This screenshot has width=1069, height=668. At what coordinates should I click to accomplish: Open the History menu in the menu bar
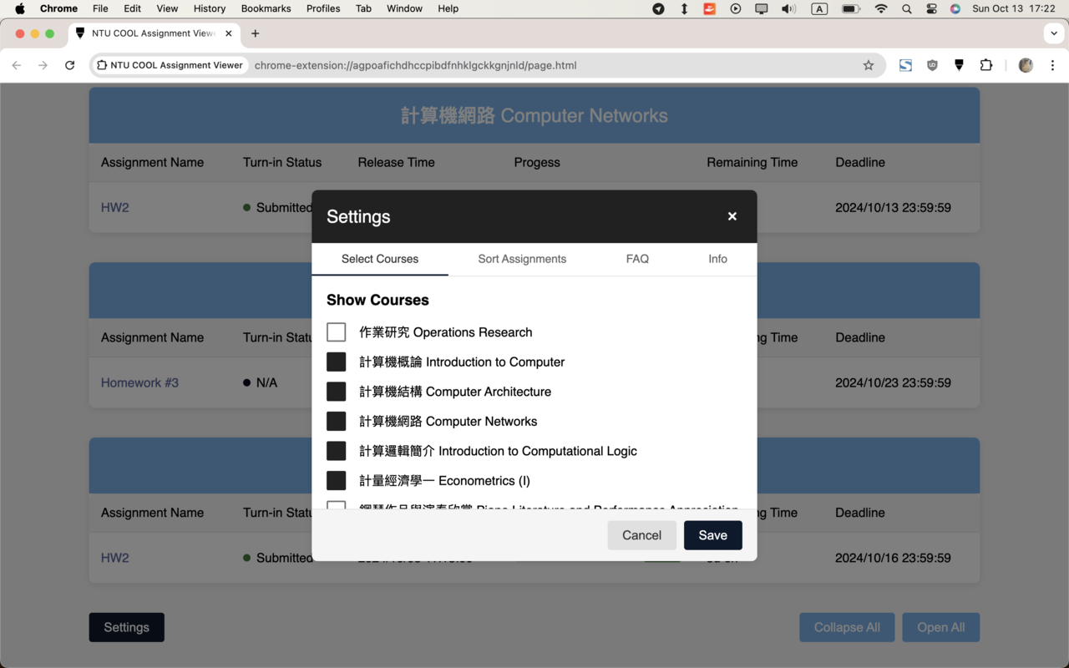coord(209,9)
